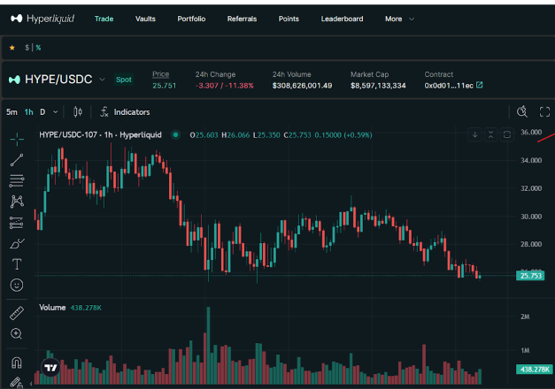Open the emoji icons tool
The image size is (555, 389).
pyautogui.click(x=17, y=285)
